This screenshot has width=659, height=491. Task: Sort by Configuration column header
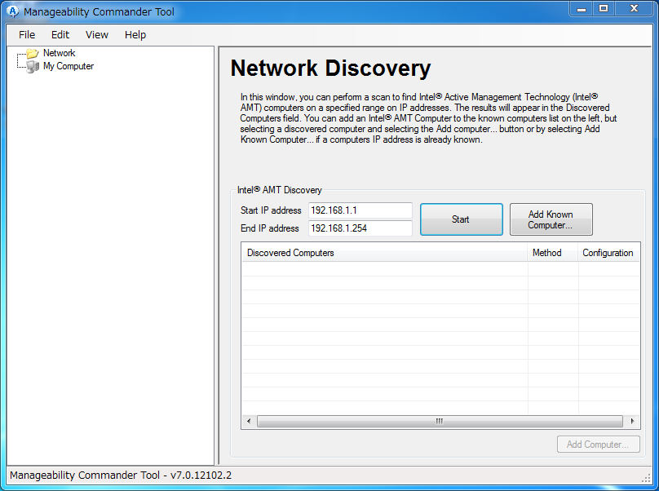coord(608,253)
